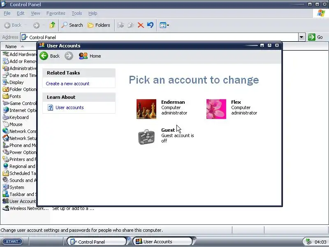Image resolution: width=329 pixels, height=247 pixels.
Task: Open the Edit menu in Control Panel
Action: coord(21,13)
